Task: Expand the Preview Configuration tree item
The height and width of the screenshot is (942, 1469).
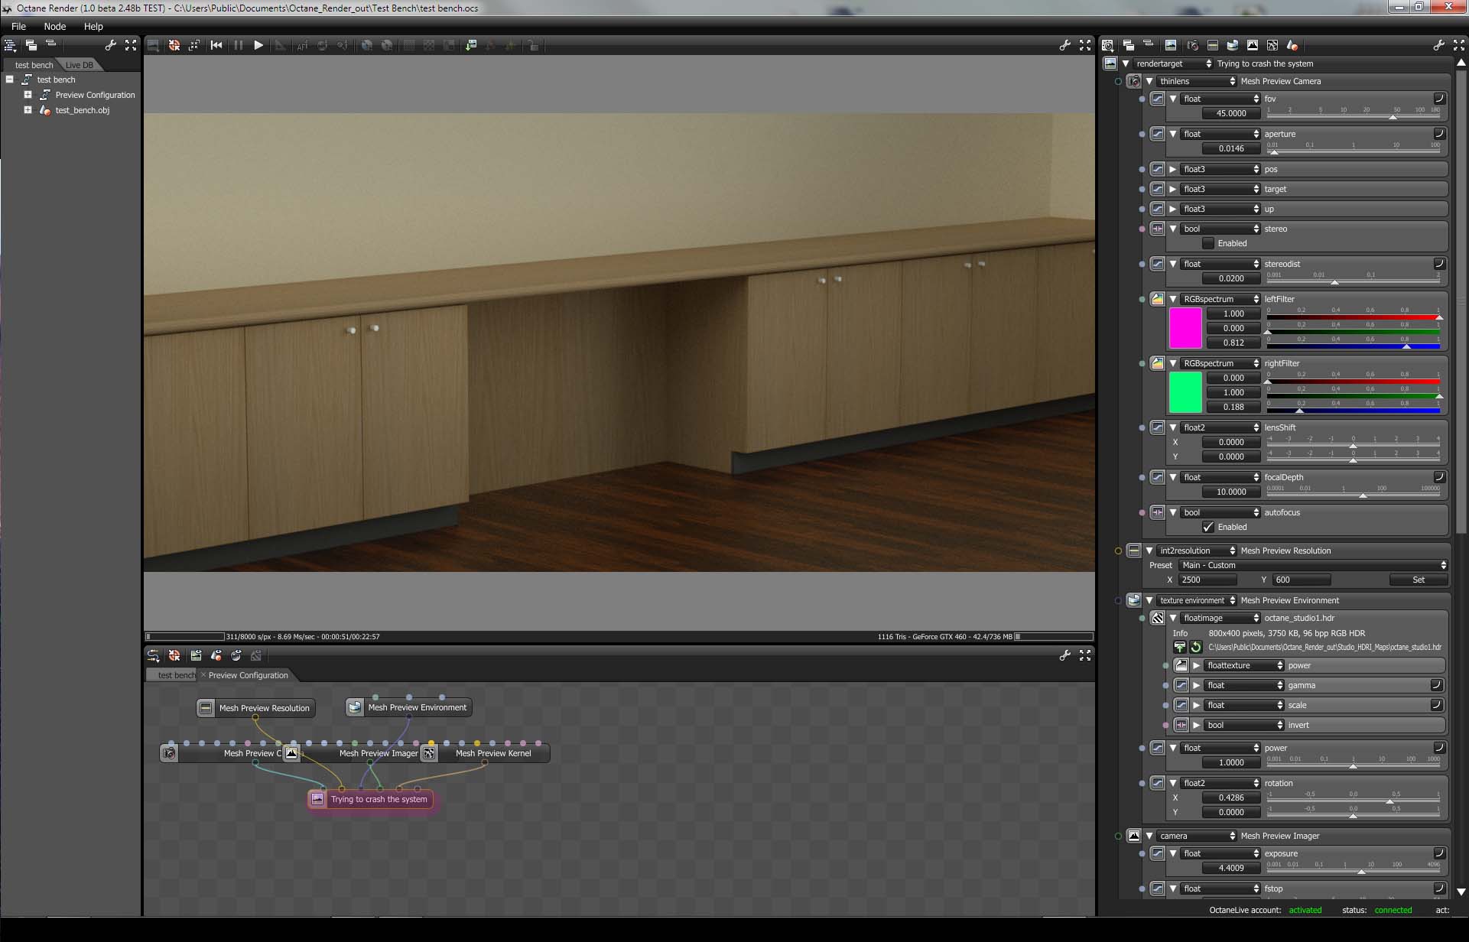Action: [28, 95]
